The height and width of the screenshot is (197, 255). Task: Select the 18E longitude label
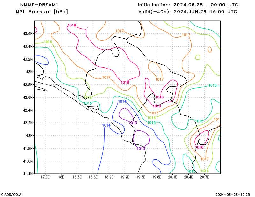coord(61,177)
